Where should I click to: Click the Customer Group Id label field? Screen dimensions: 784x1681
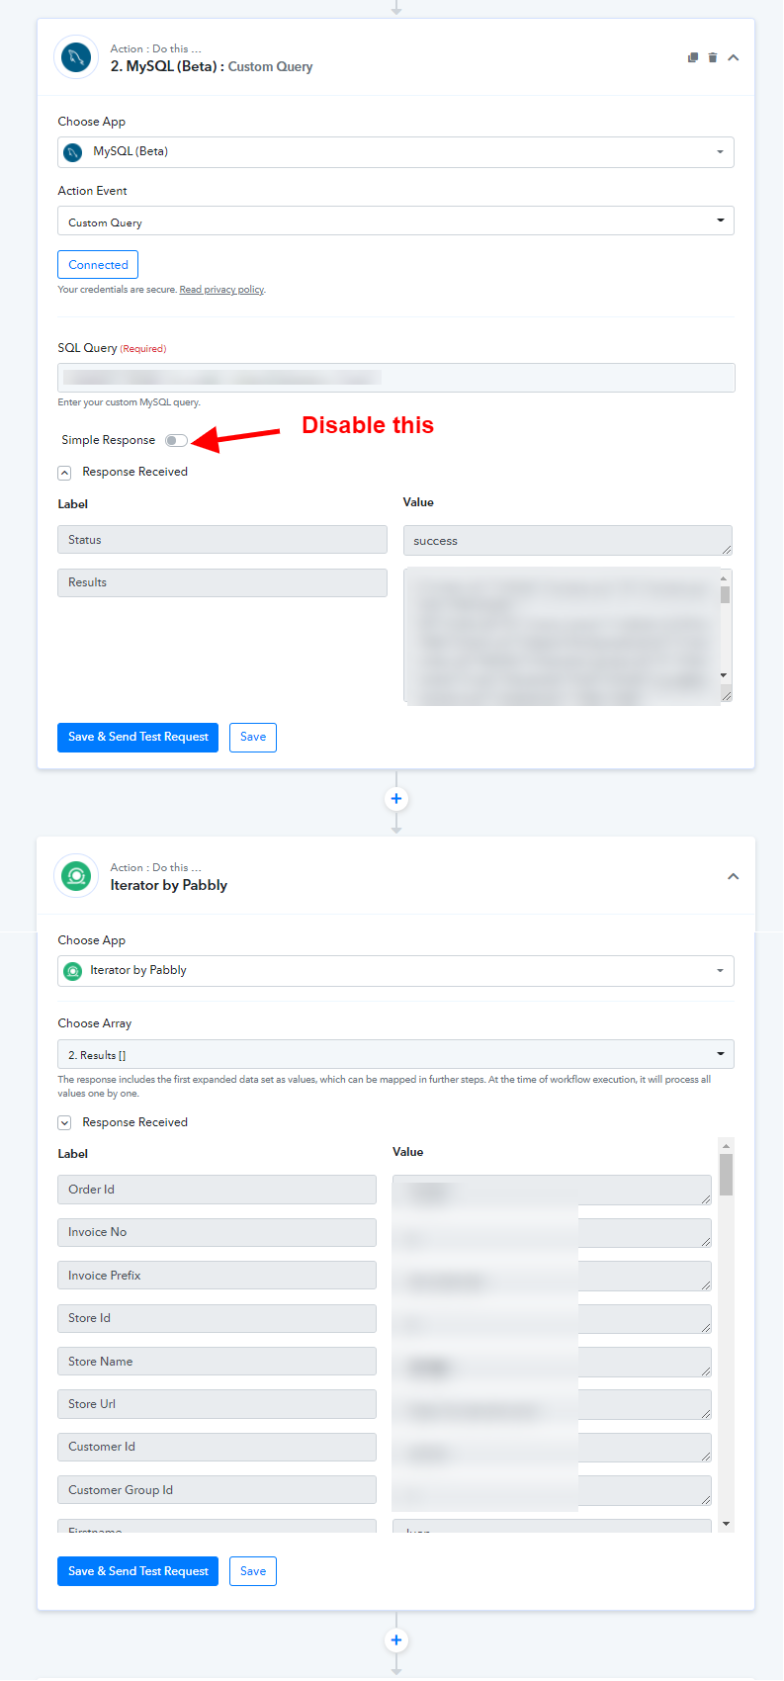pos(217,1490)
